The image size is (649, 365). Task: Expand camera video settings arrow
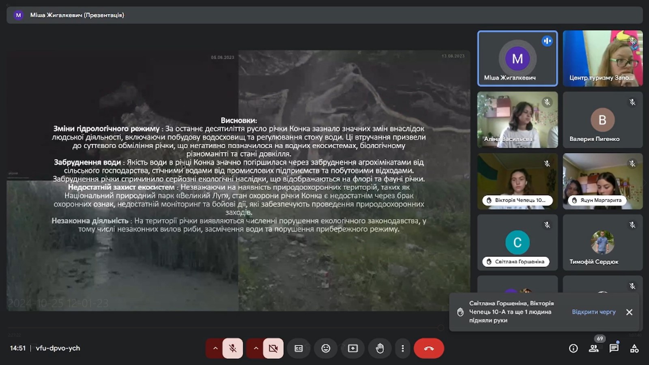point(256,348)
